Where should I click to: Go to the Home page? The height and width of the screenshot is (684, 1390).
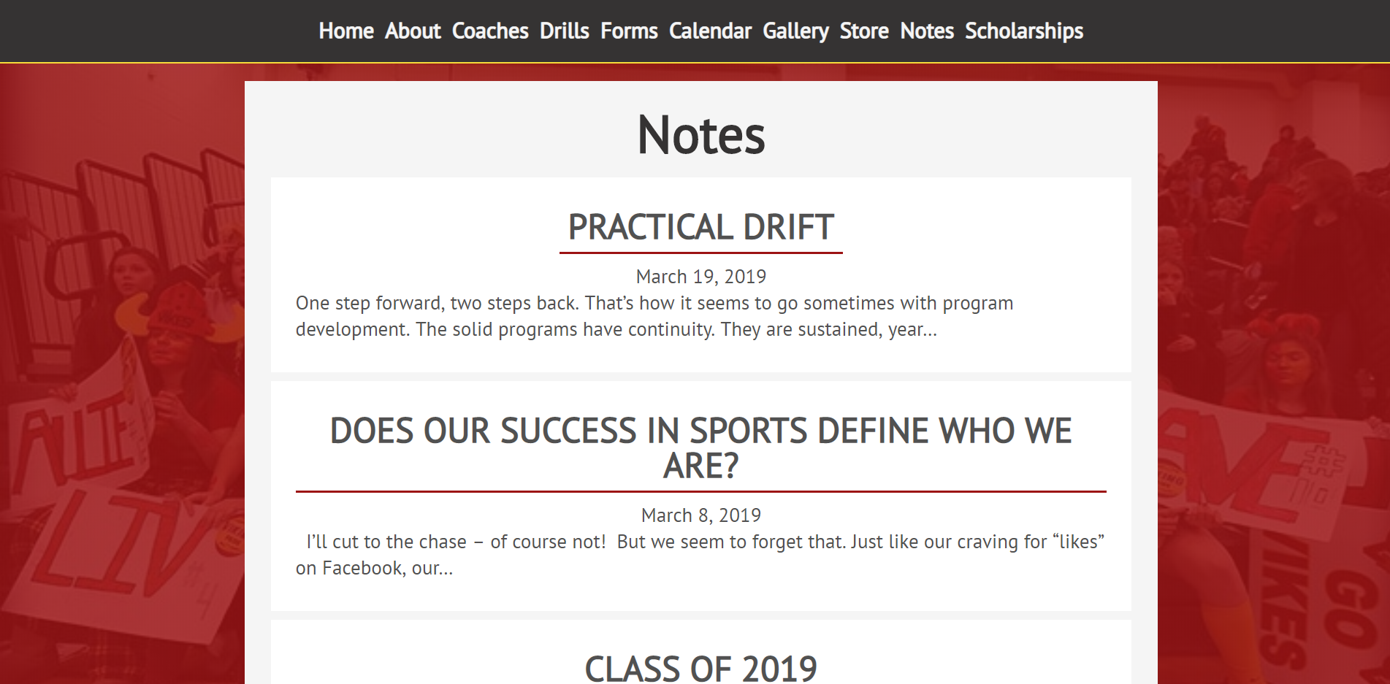(346, 31)
